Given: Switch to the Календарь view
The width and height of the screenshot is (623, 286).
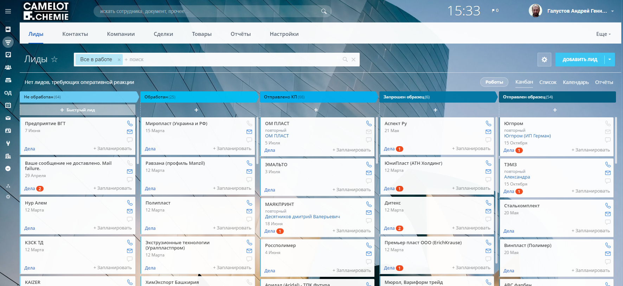Looking at the screenshot, I should point(576,82).
